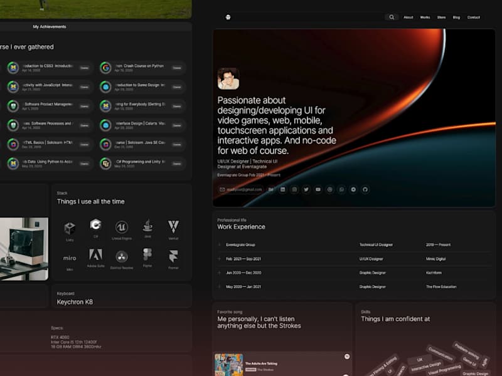Click the 'Mimic Digital' company text
The height and width of the screenshot is (376, 502).
click(x=435, y=259)
